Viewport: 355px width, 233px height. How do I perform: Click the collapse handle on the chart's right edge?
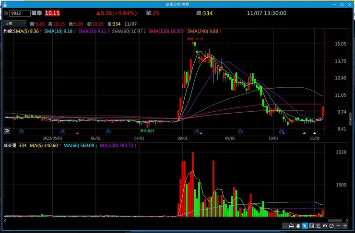point(350,118)
